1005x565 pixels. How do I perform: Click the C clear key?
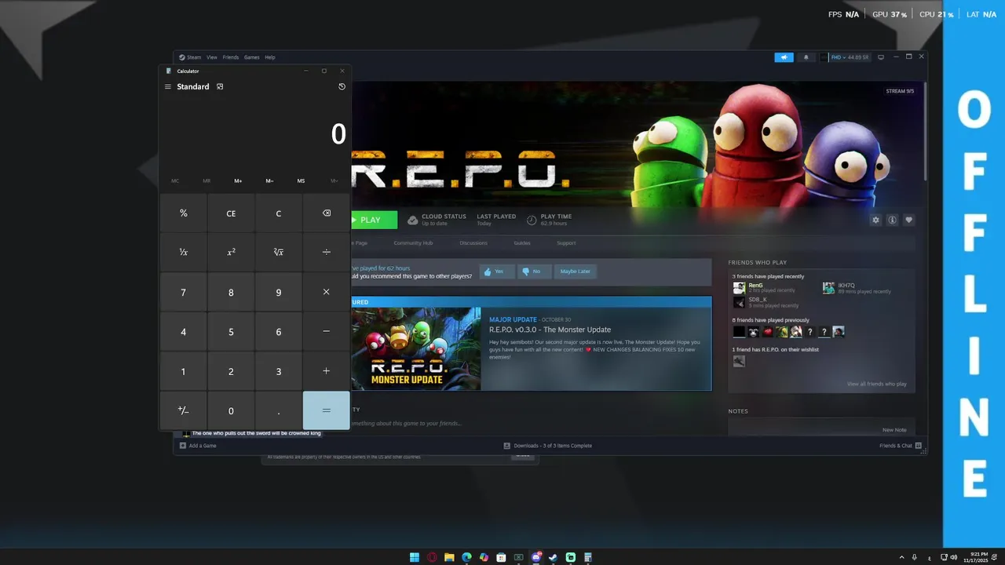pos(279,213)
